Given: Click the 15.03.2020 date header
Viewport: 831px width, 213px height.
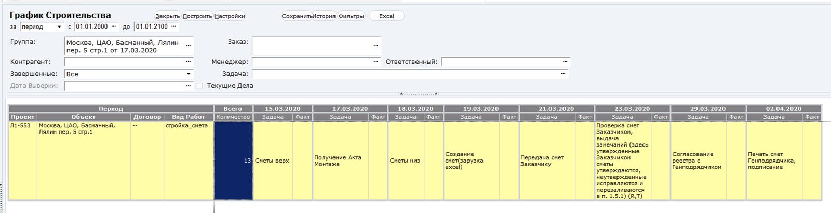Looking at the screenshot, I should 283,109.
